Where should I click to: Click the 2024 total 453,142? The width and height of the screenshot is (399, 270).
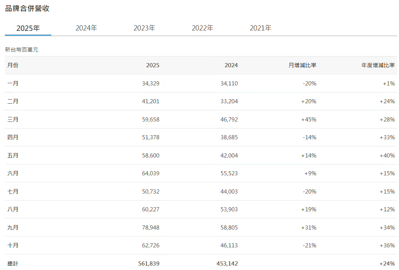[x=227, y=263]
